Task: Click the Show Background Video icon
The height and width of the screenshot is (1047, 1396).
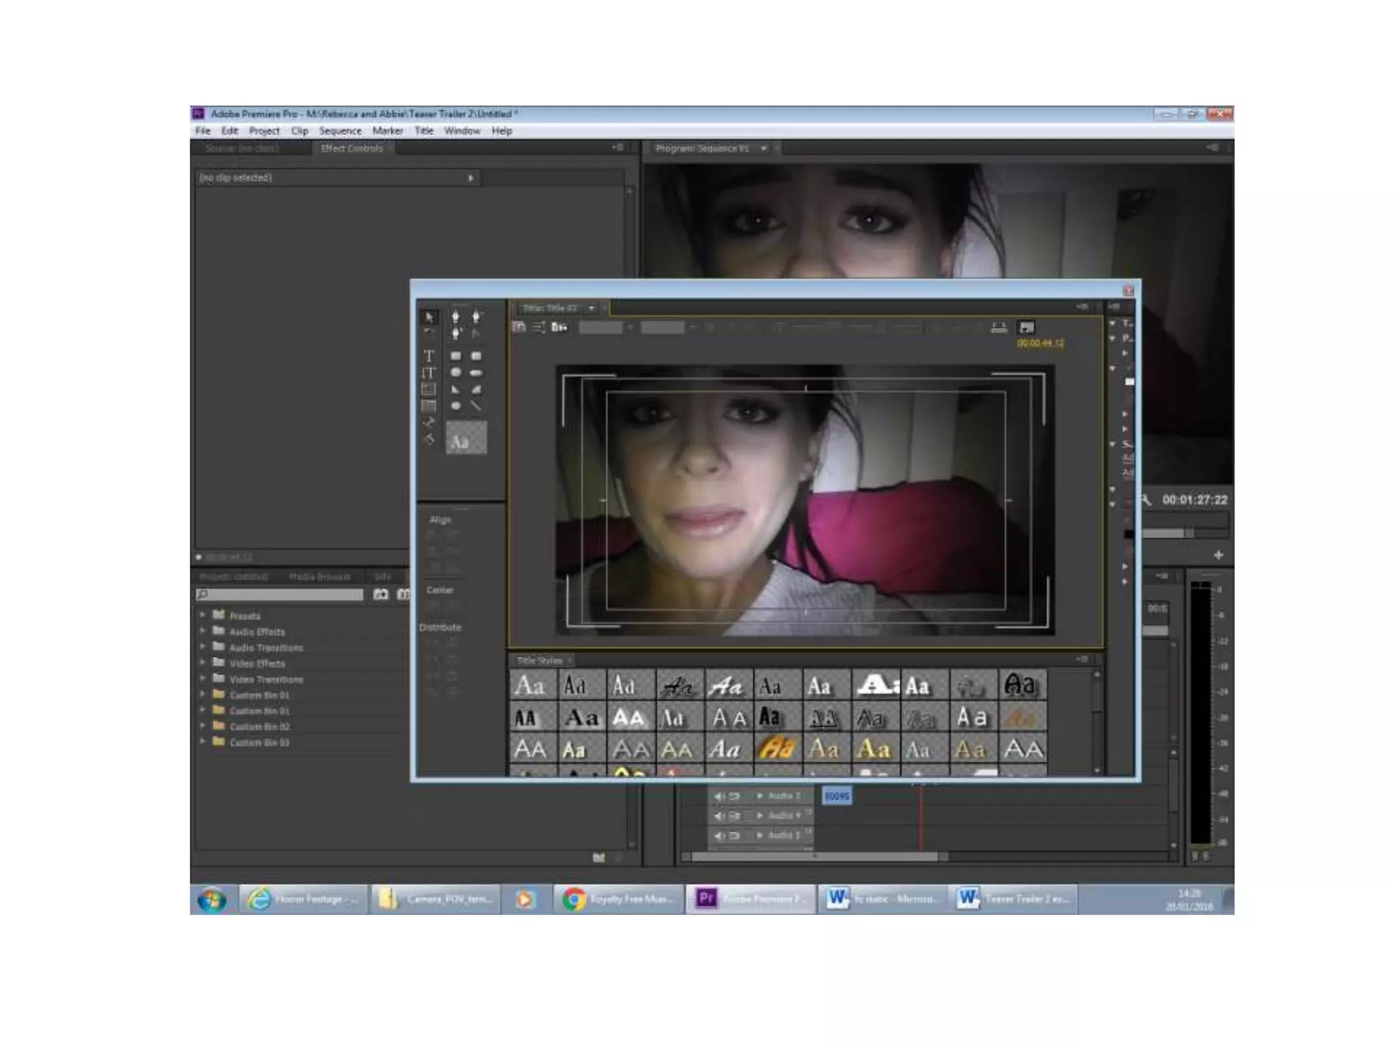Action: click(1026, 328)
